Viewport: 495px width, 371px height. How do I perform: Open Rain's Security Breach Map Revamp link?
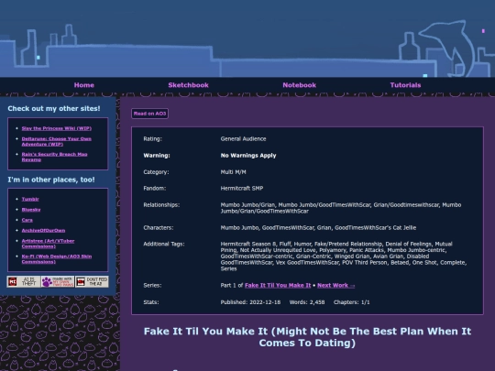click(54, 157)
